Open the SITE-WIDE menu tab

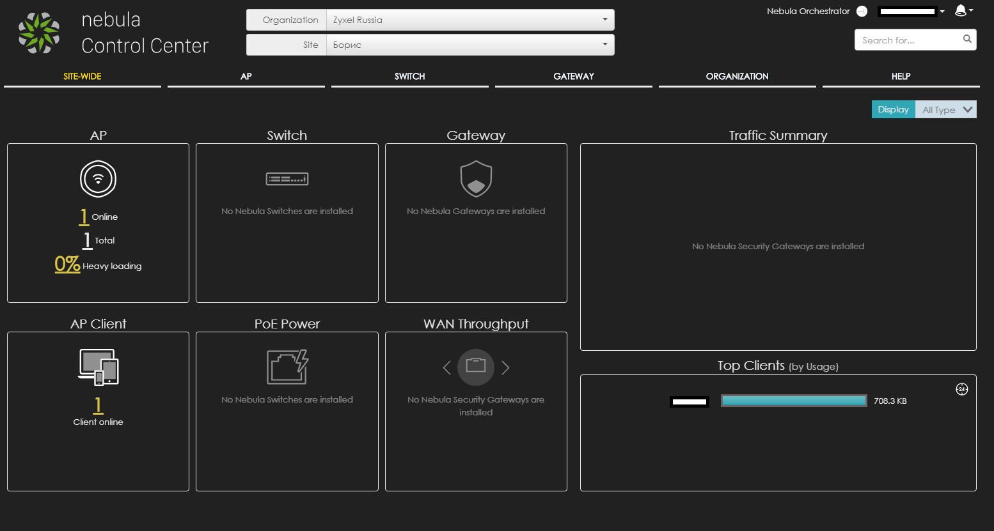tap(83, 76)
